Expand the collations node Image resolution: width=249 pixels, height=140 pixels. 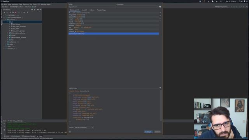point(6,42)
